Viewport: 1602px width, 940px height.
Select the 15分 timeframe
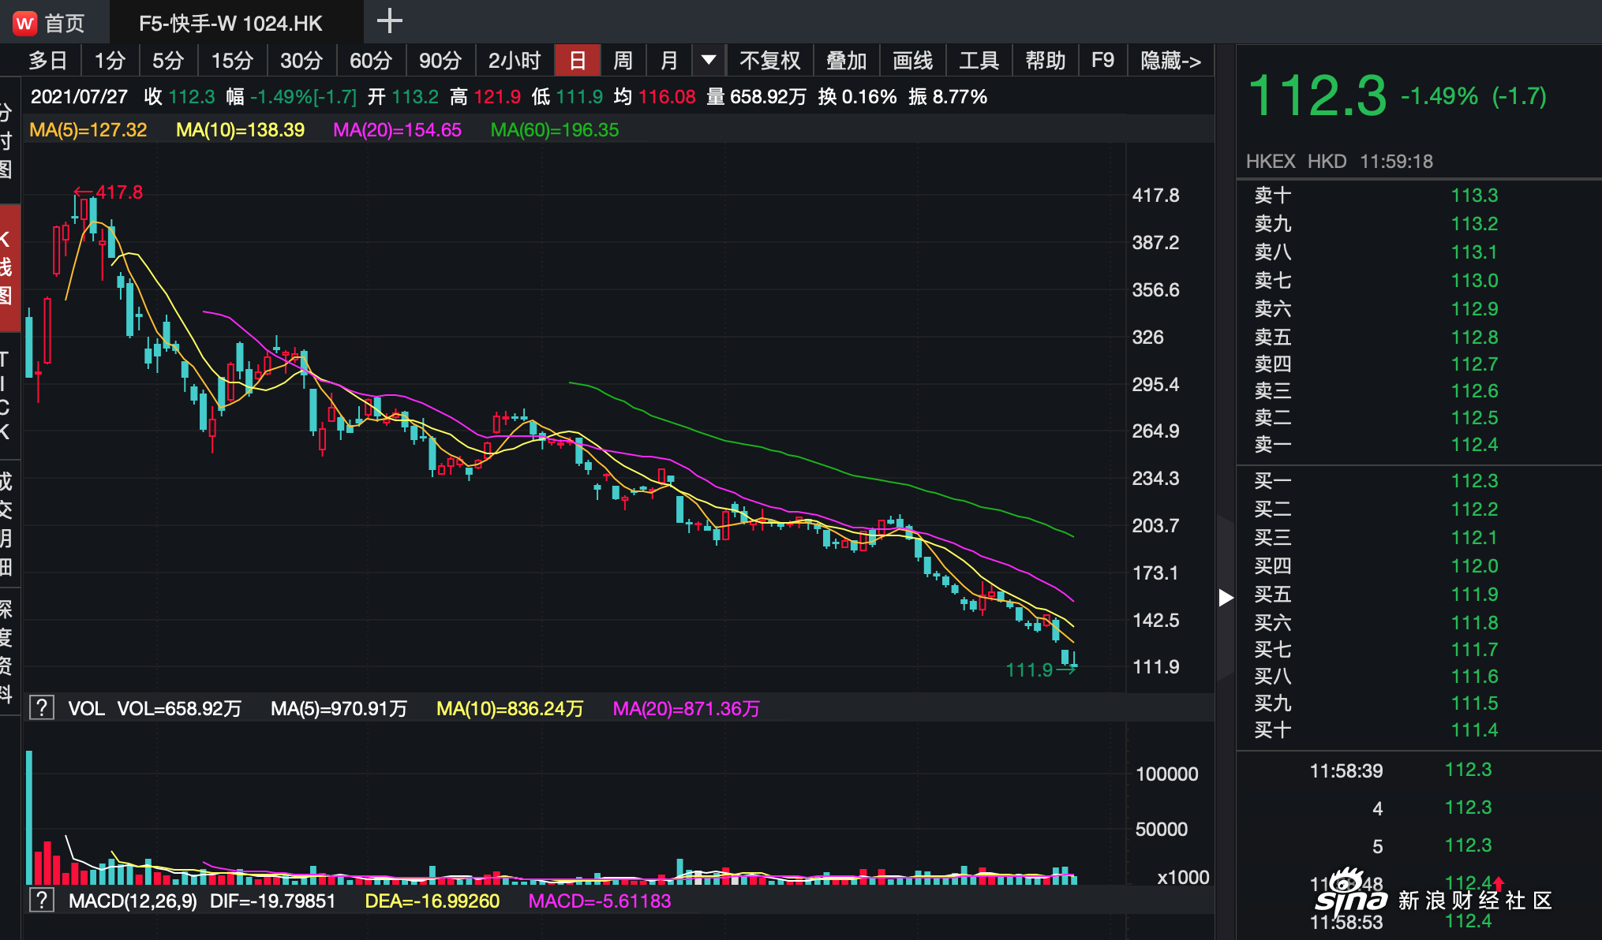tap(232, 61)
